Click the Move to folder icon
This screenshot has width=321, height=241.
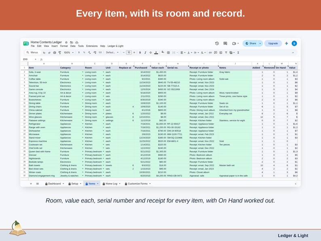click(72, 42)
